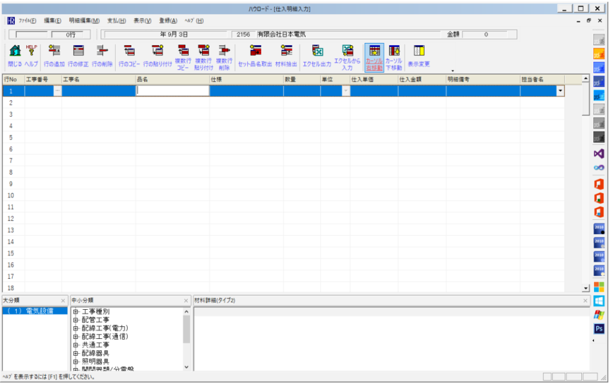The height and width of the screenshot is (383, 610).
Task: Open the 表示(V) menu
Action: click(142, 21)
